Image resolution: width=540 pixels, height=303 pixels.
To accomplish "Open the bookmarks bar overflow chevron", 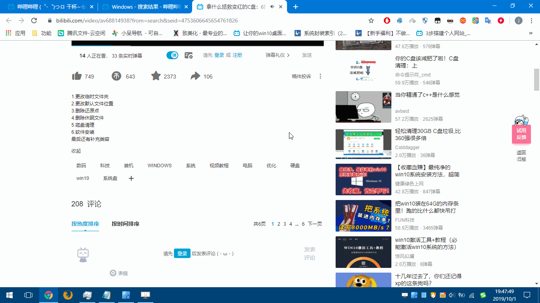I will pyautogui.click(x=531, y=33).
